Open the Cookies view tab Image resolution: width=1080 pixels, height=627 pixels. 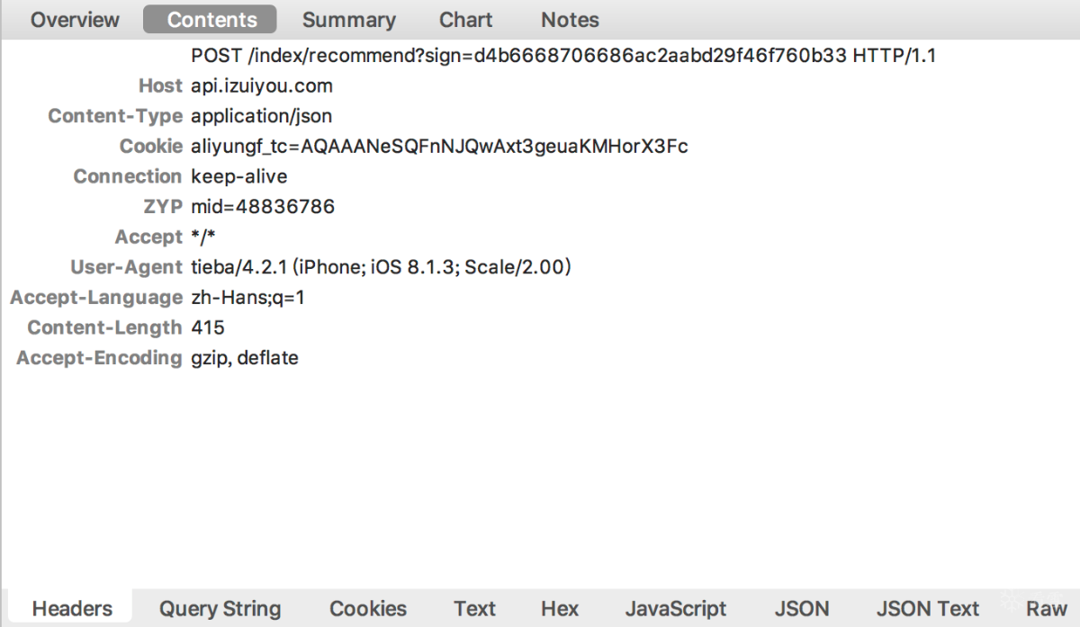click(x=368, y=609)
